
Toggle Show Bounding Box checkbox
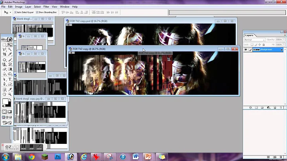pyautogui.click(x=37, y=12)
